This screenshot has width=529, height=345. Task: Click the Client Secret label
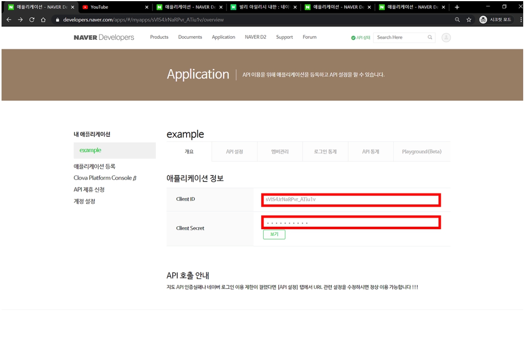(x=190, y=228)
